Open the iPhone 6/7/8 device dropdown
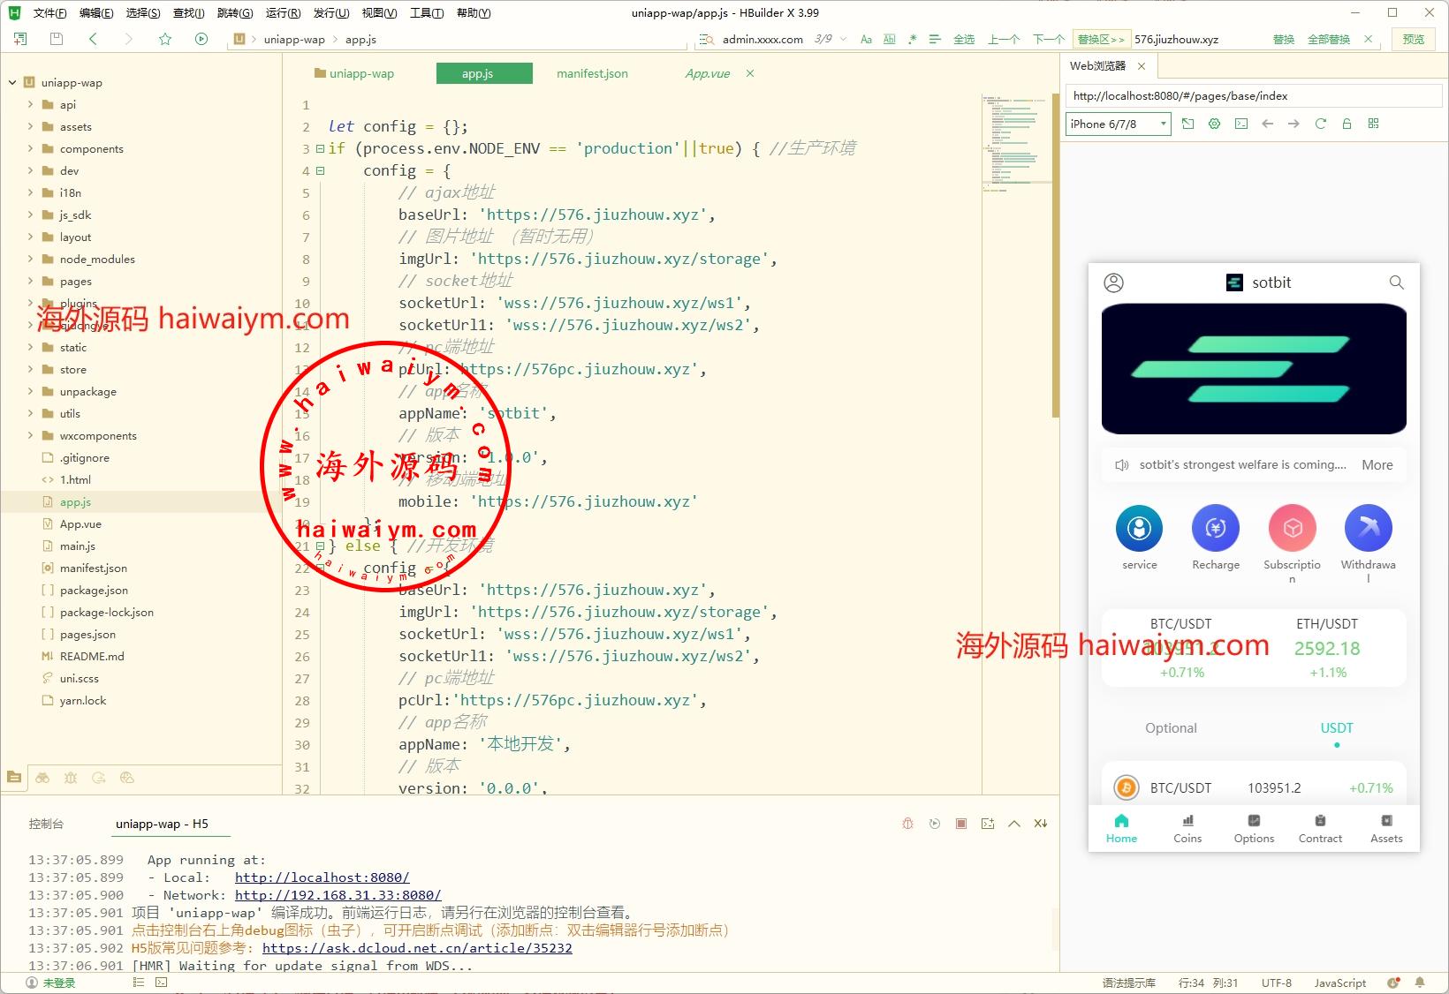 tap(1118, 124)
